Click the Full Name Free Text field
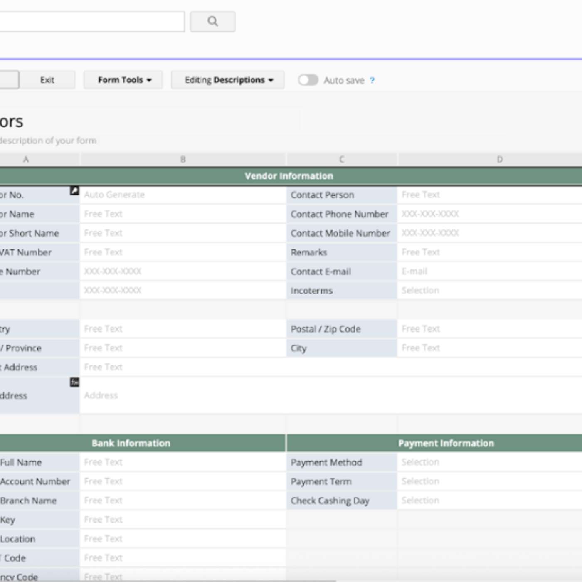This screenshot has width=582, height=582. pyautogui.click(x=183, y=462)
